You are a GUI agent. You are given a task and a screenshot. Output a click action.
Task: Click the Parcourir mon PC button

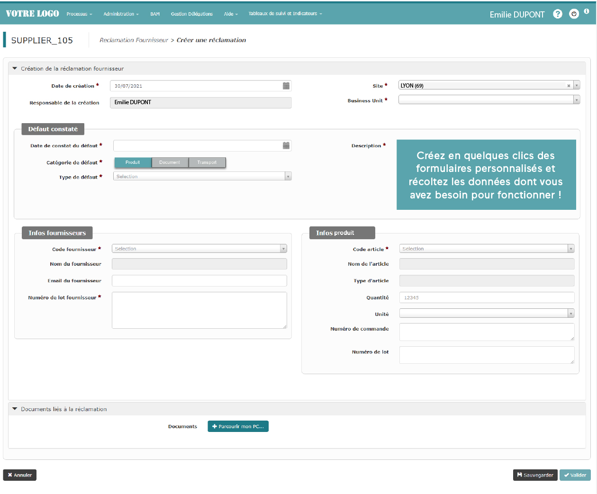coord(238,426)
